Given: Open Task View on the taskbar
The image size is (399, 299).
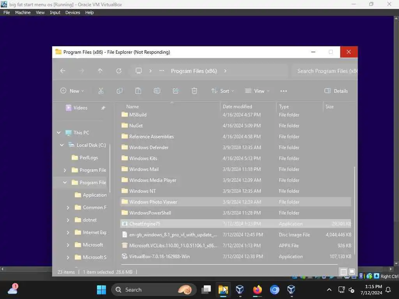Looking at the screenshot, I should [206, 290].
